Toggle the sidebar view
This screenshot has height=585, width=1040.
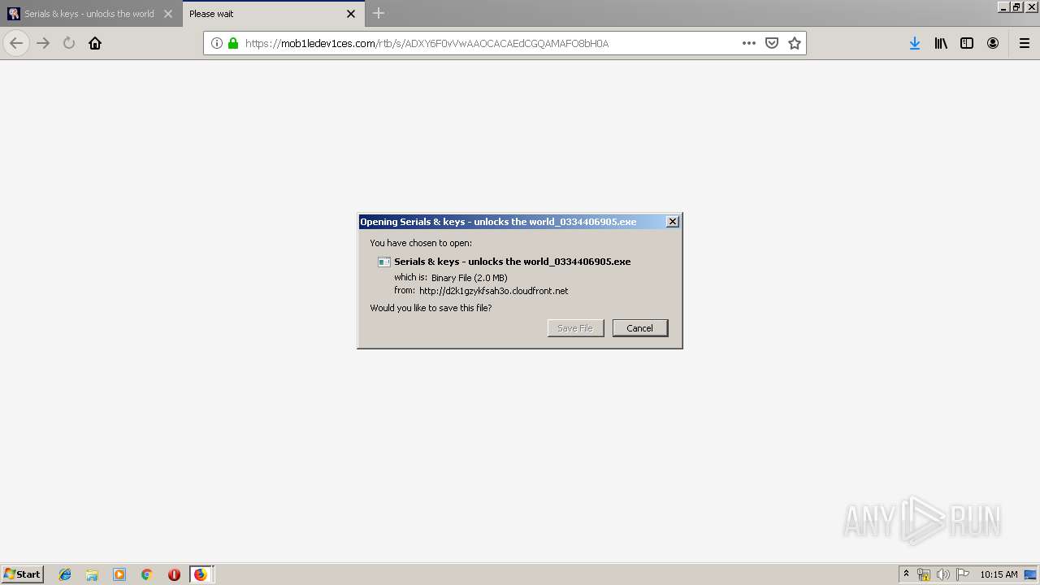tap(967, 43)
